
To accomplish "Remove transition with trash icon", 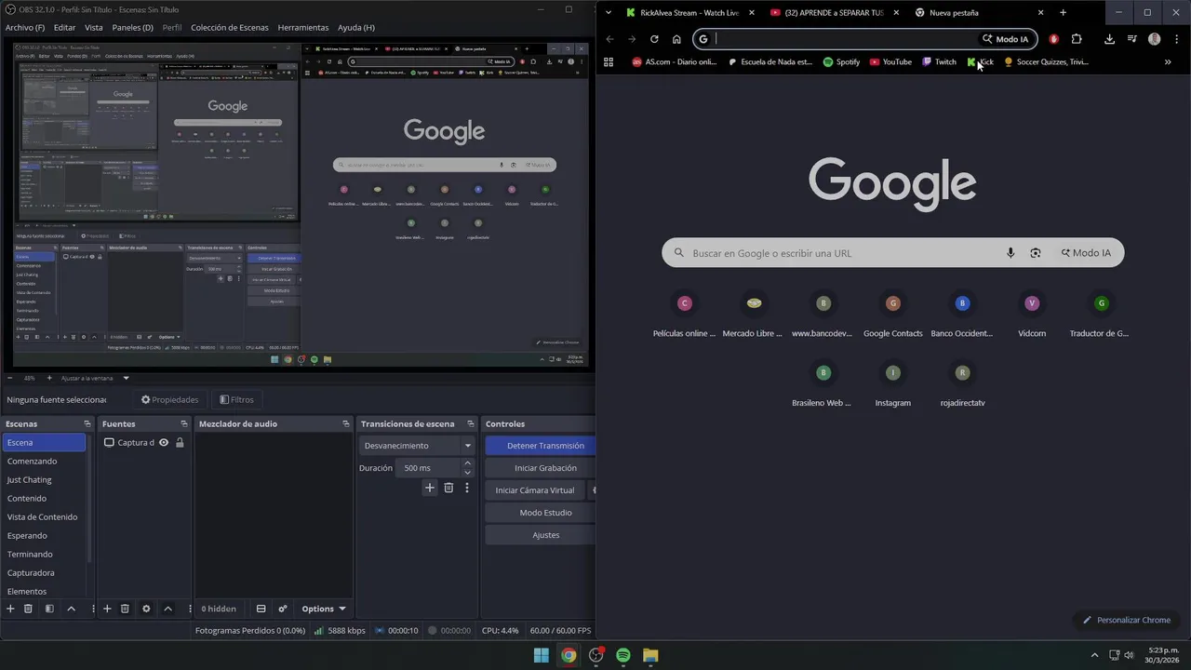I will [448, 488].
